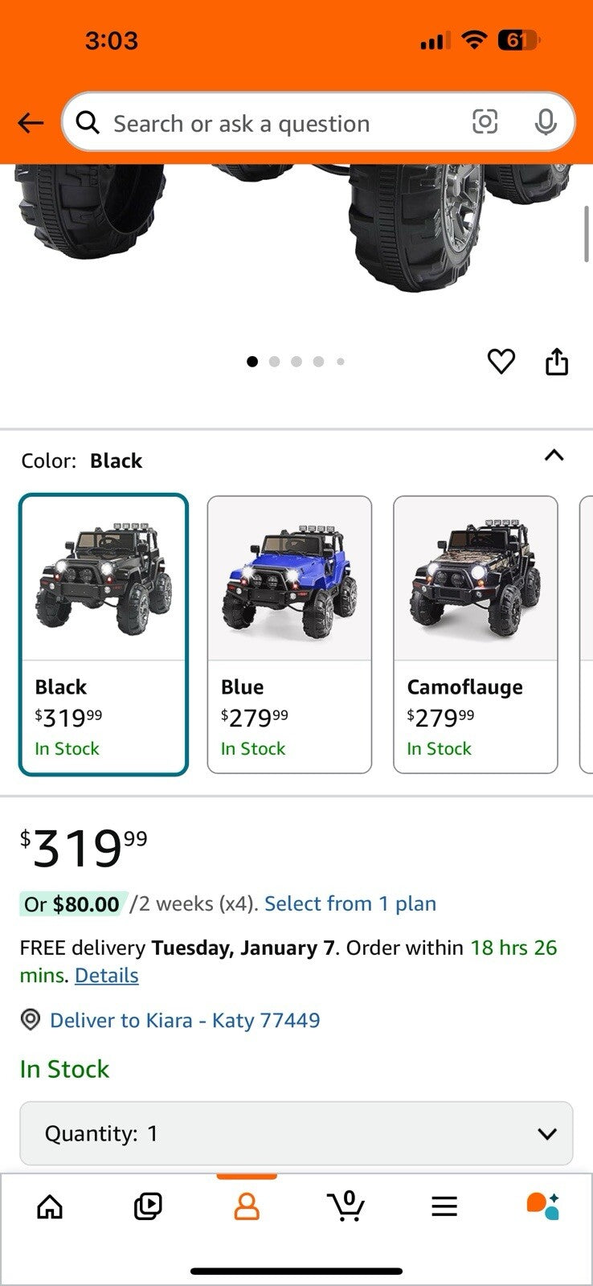Image resolution: width=593 pixels, height=1286 pixels.
Task: Open visual search with camera icon
Action: 486,122
